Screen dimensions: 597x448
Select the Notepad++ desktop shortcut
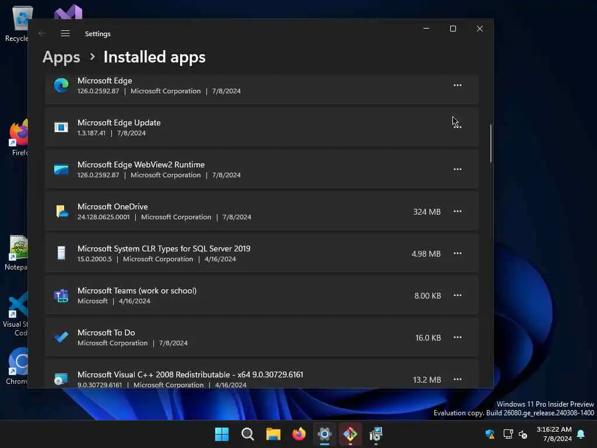17,253
